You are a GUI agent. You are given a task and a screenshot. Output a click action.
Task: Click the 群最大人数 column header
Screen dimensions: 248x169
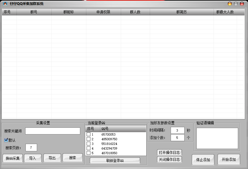[225, 12]
